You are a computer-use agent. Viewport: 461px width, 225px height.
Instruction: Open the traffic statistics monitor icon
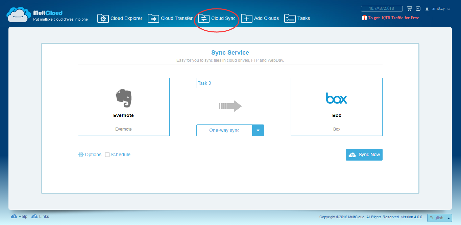tap(418, 9)
